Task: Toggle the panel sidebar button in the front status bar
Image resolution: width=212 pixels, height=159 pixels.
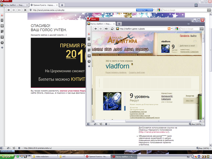Action: (x=89, y=124)
